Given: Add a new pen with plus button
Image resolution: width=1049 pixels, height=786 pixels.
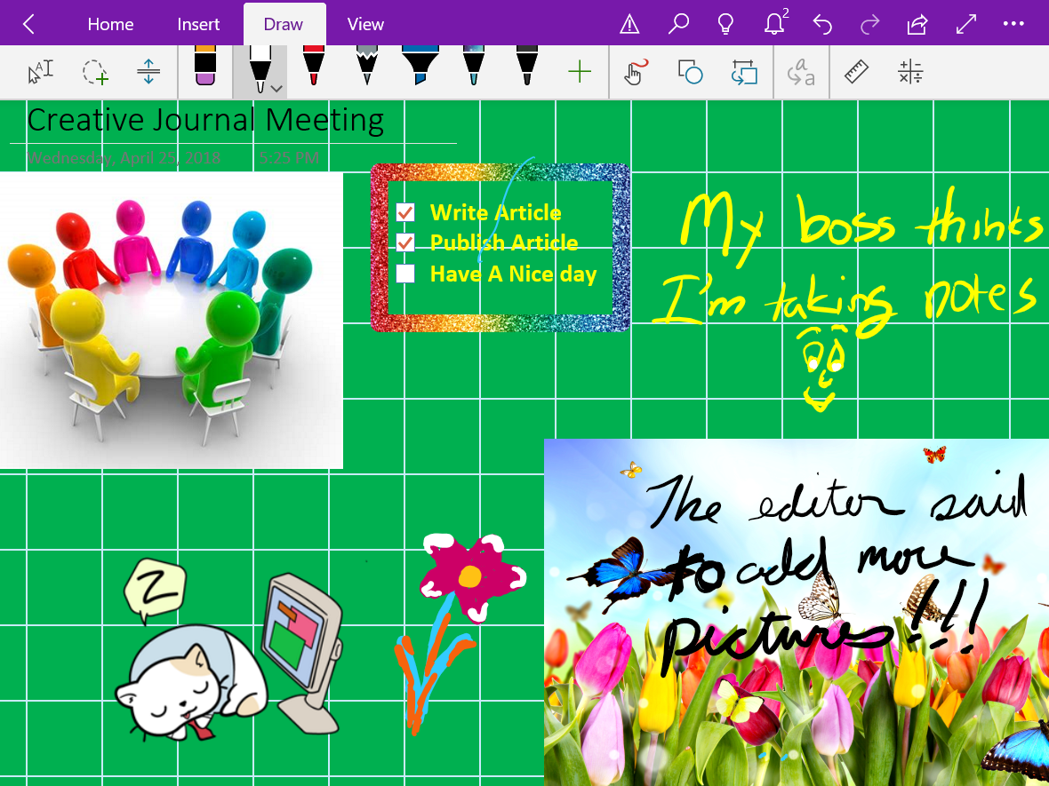Looking at the screenshot, I should (x=579, y=73).
